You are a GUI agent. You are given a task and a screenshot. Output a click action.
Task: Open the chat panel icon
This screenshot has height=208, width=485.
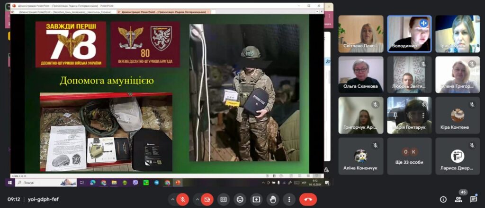tap(474, 200)
